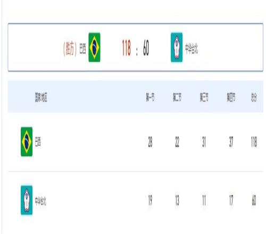Click the 巴西 name in table row
266x234 pixels.
coord(38,142)
